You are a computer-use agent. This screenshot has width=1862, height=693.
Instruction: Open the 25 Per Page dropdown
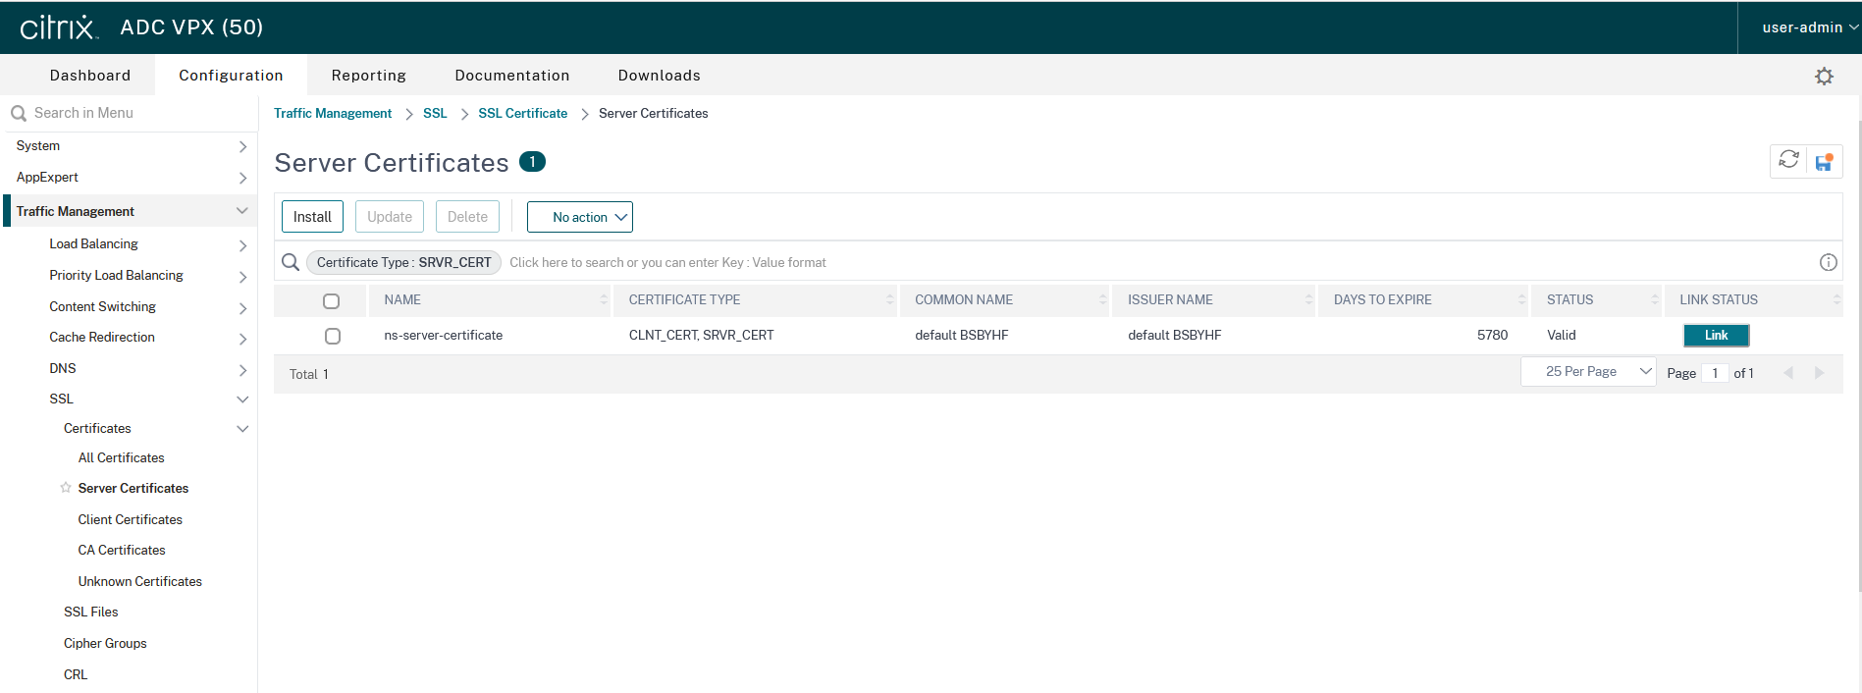pos(1588,372)
